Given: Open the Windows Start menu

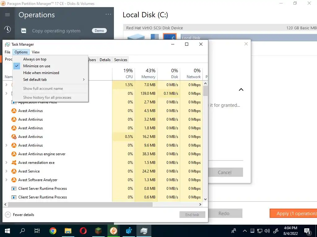Looking at the screenshot, I should pyautogui.click(x=7, y=231).
